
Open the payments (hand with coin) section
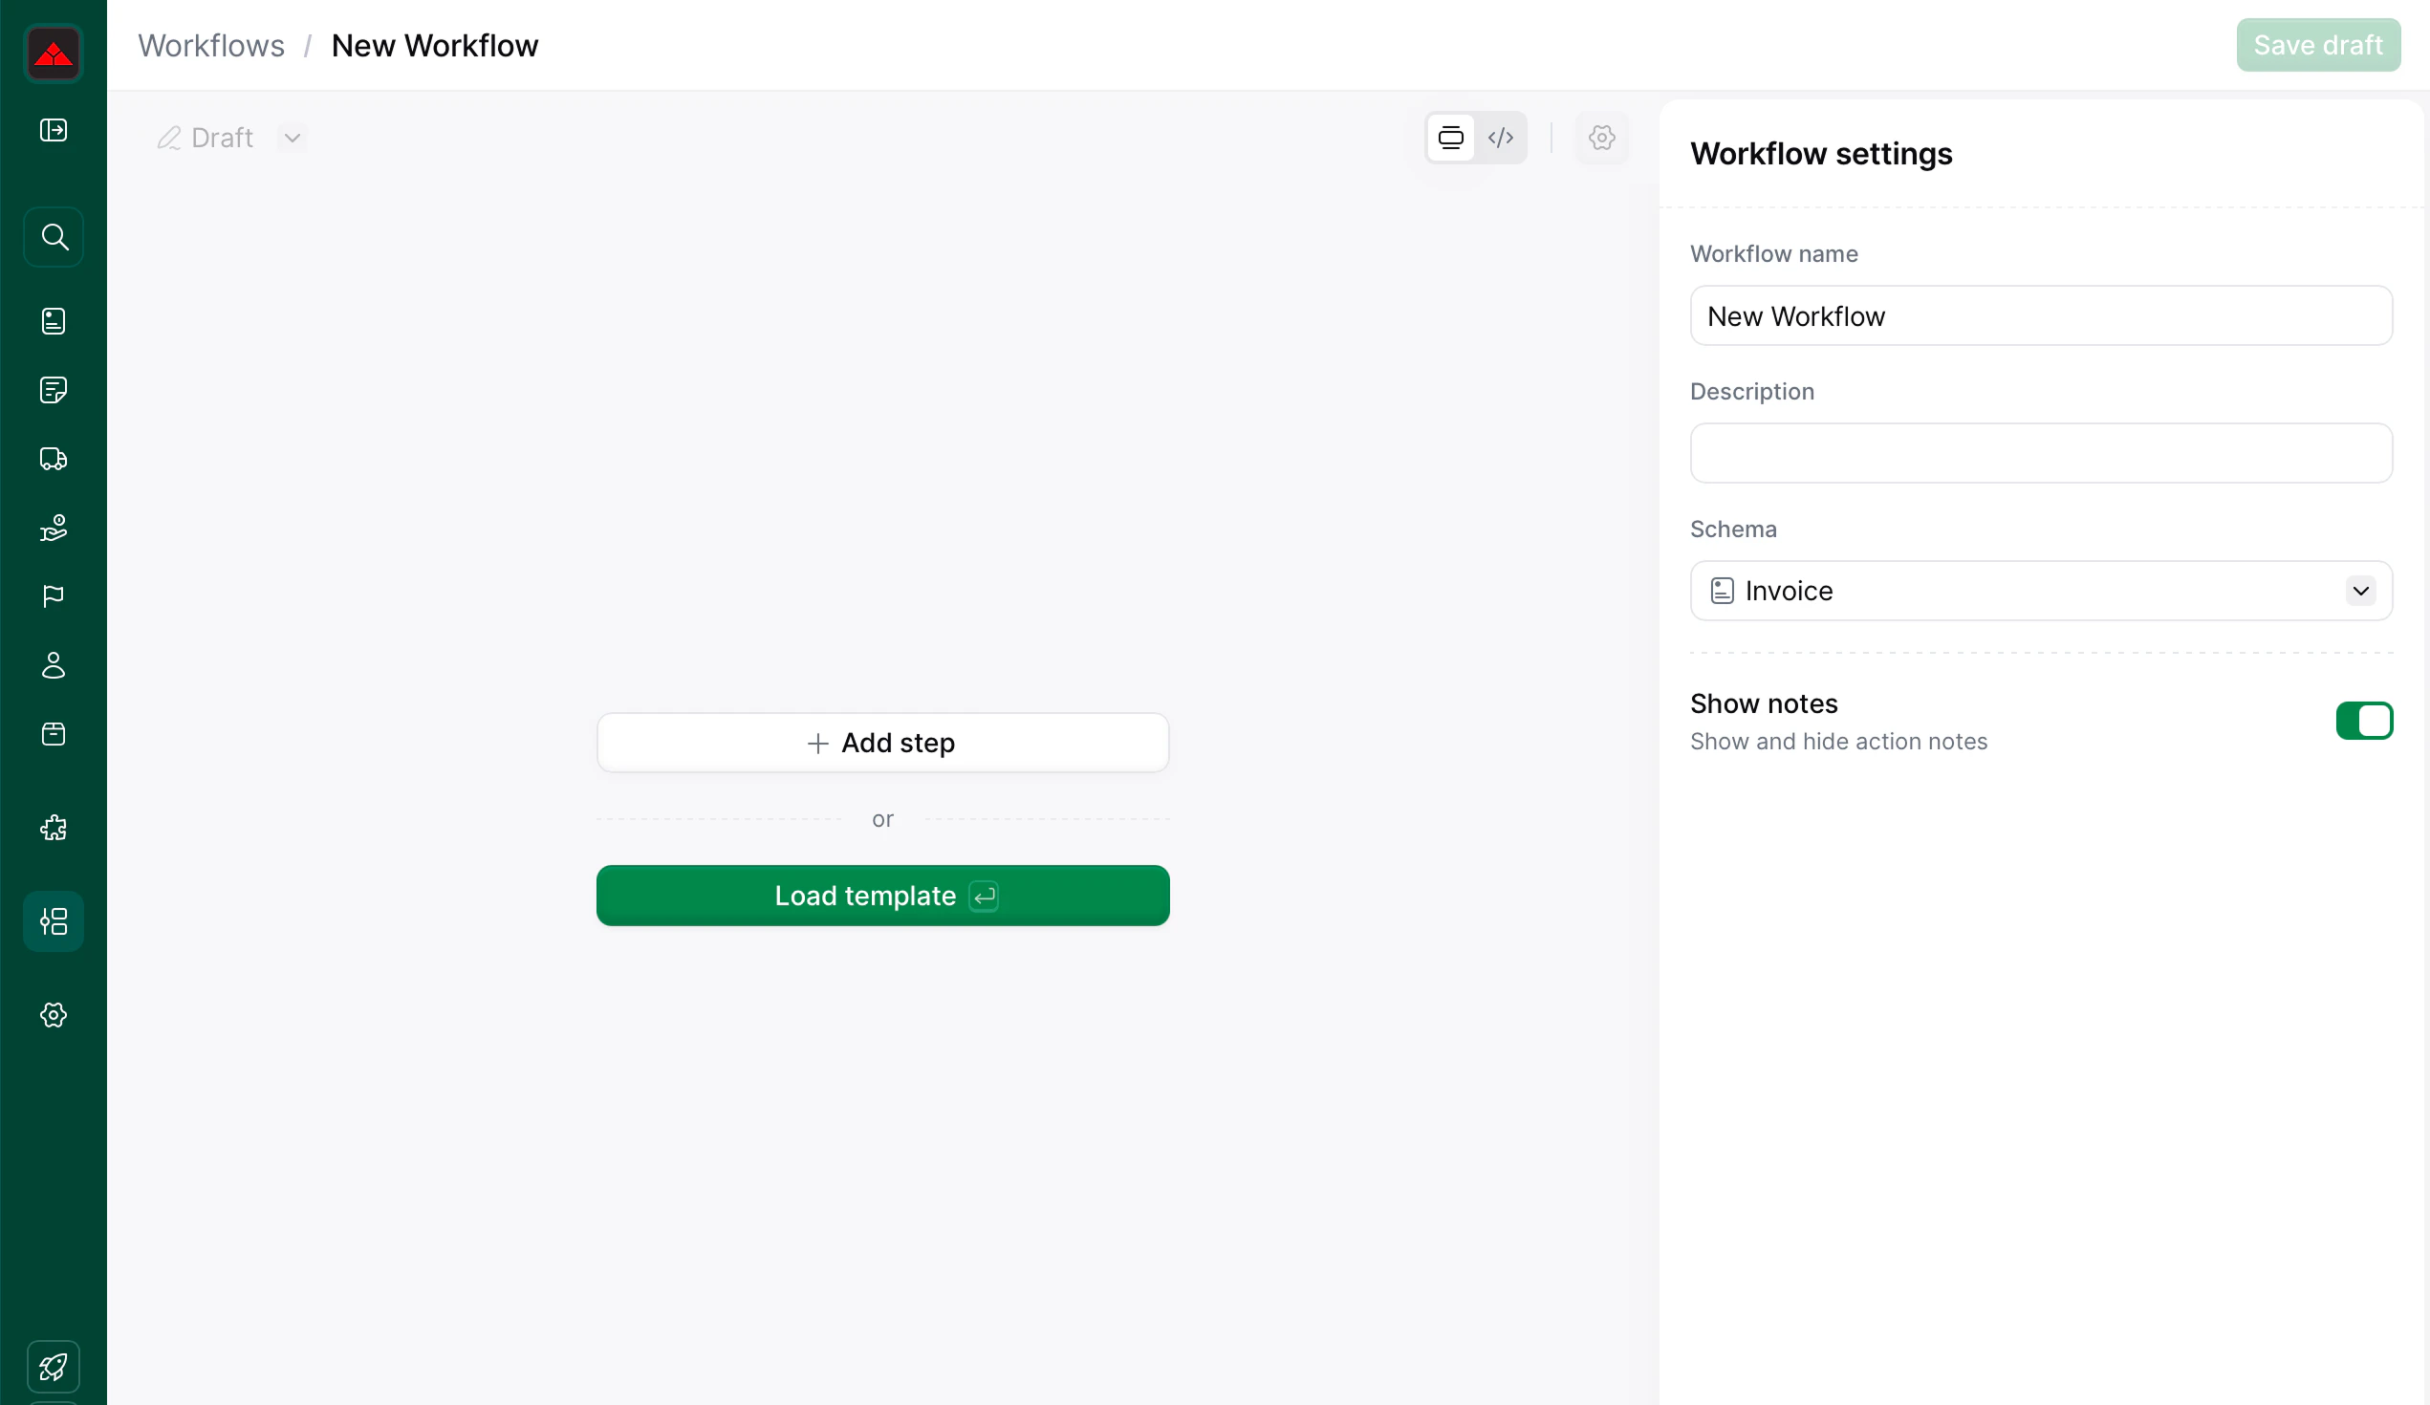(x=53, y=528)
